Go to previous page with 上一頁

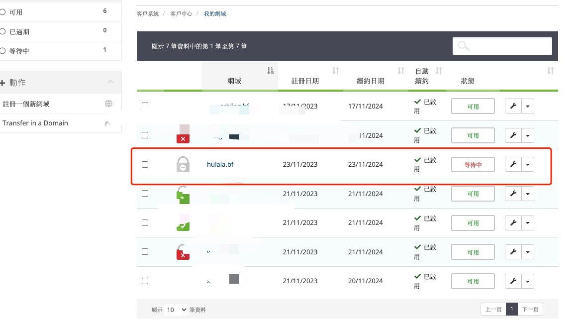tap(493, 309)
